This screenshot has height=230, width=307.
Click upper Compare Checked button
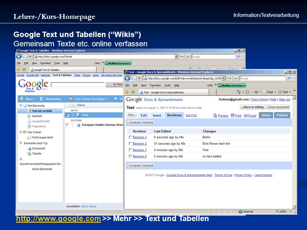pyautogui.click(x=141, y=122)
